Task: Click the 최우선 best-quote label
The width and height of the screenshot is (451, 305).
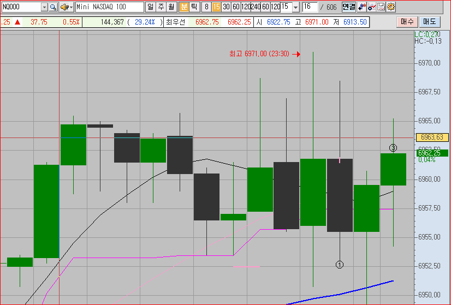Action: 175,22
